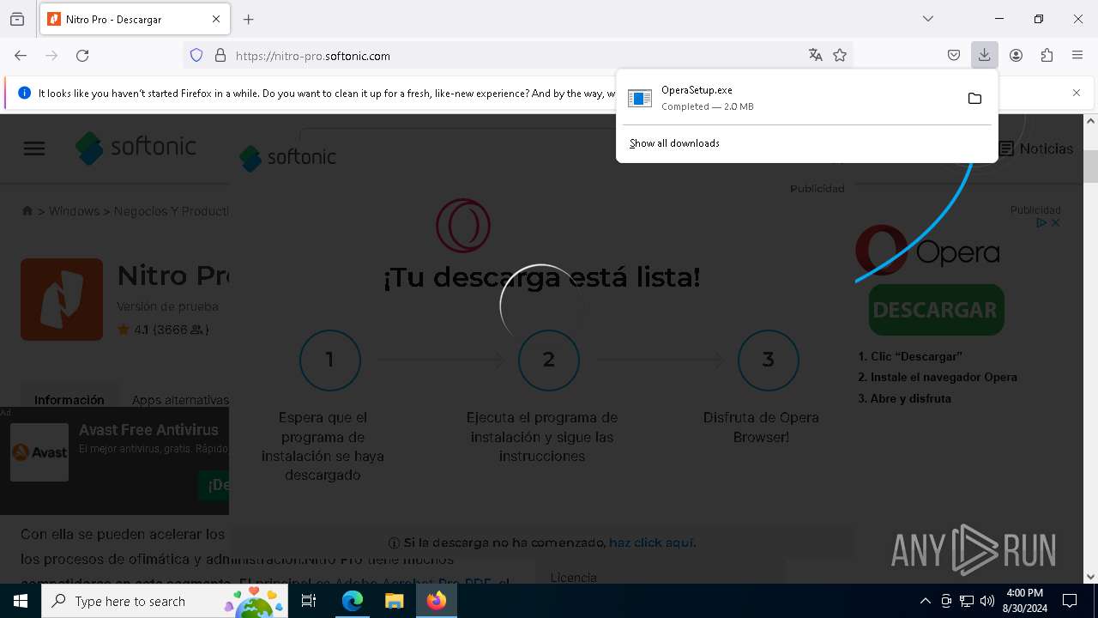Open volume control in tray
1098x618 pixels.
[987, 601]
